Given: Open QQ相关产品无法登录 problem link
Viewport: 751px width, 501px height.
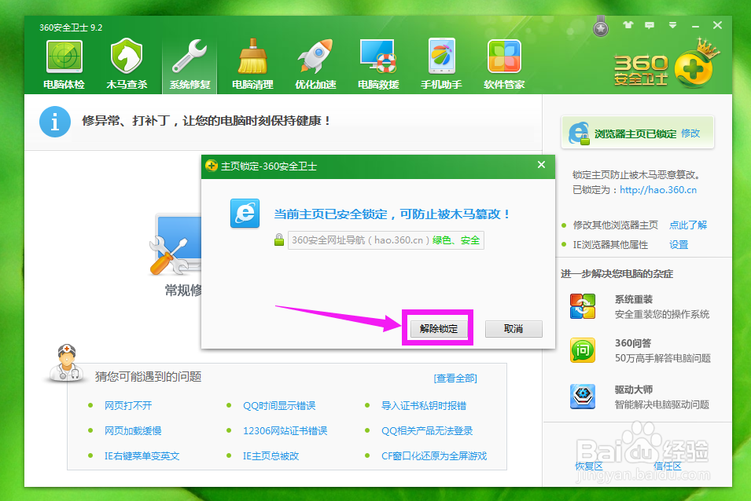Looking at the screenshot, I should coord(427,431).
